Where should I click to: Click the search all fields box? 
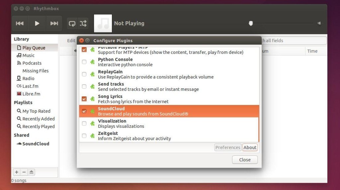point(294,41)
